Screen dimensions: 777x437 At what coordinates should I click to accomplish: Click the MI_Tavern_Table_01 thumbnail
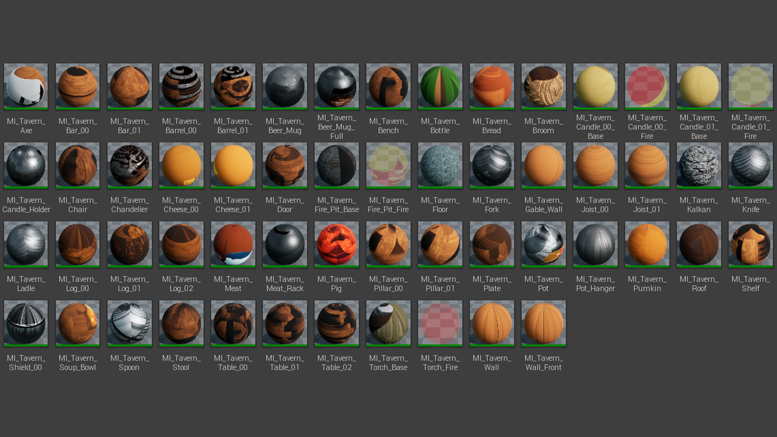285,323
